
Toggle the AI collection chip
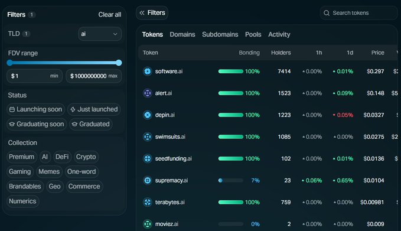[x=45, y=157]
